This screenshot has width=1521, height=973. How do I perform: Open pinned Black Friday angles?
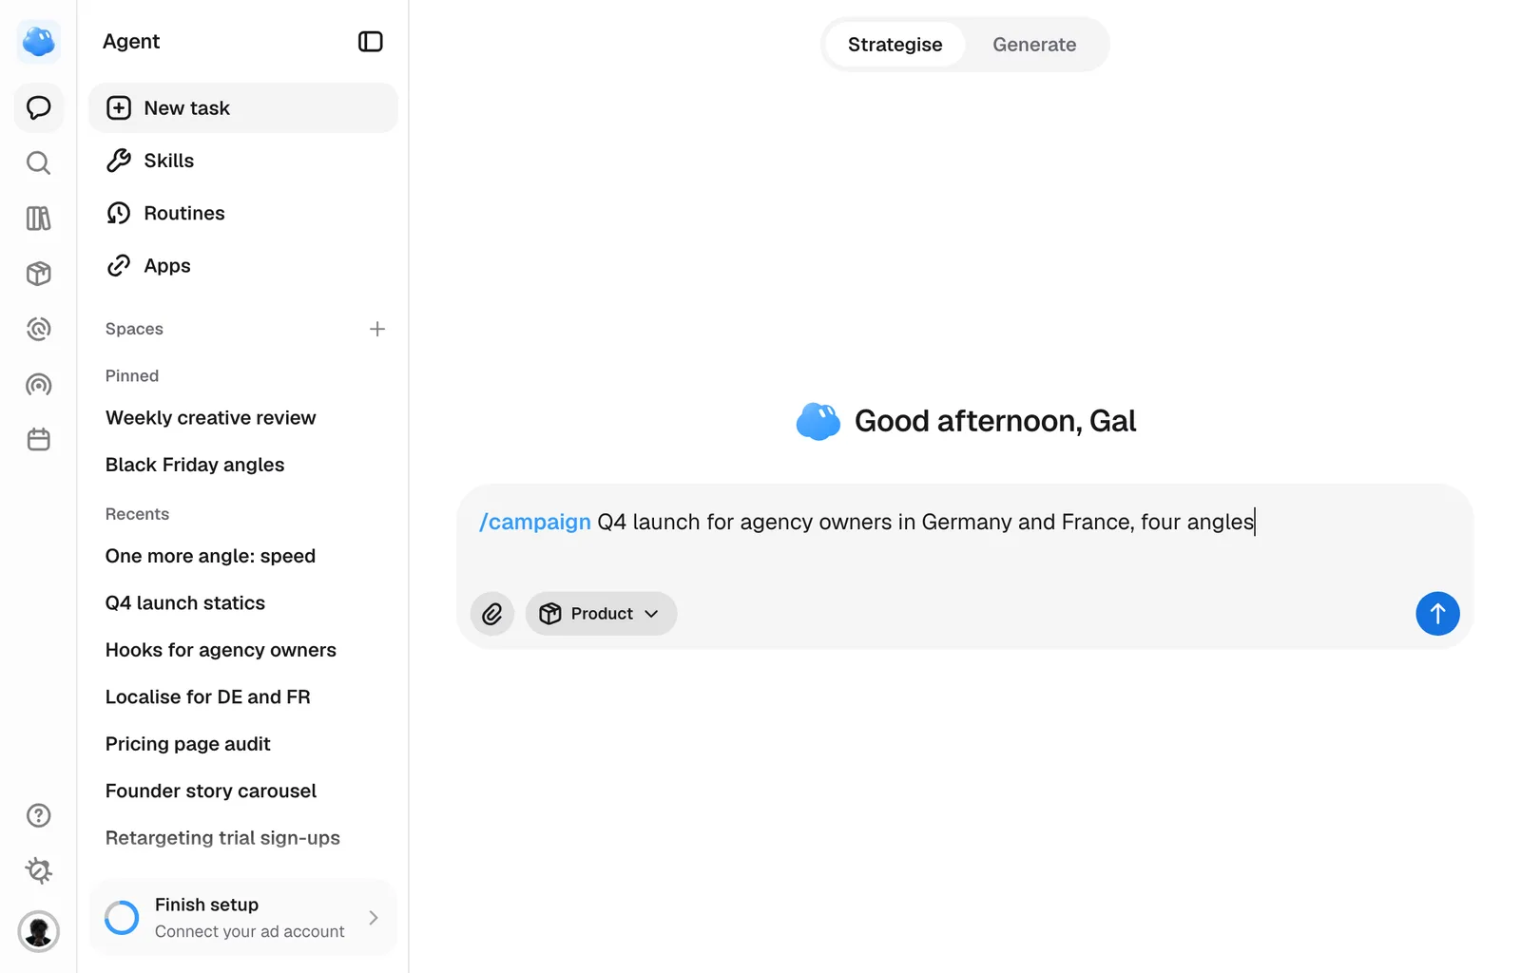pyautogui.click(x=195, y=465)
